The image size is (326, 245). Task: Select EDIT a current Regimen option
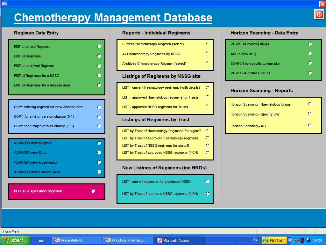(99, 46)
